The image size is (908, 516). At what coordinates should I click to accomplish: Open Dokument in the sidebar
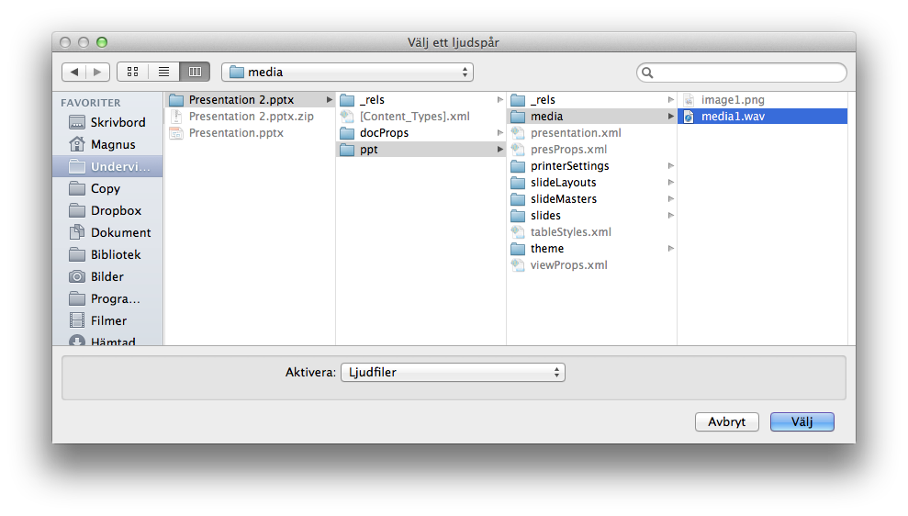coord(120,232)
